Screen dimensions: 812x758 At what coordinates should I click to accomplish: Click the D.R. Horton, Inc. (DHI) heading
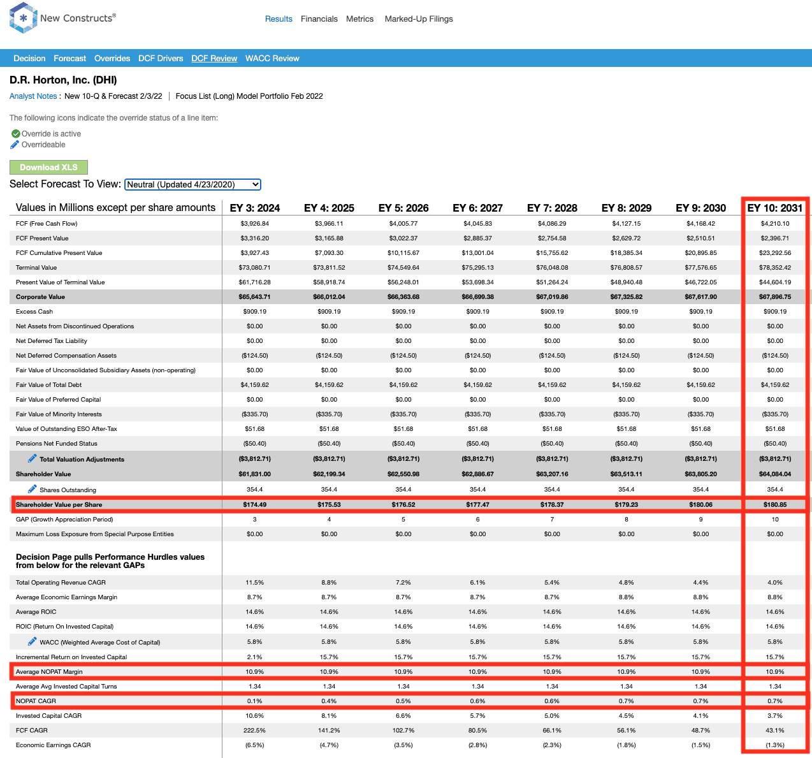tap(63, 80)
